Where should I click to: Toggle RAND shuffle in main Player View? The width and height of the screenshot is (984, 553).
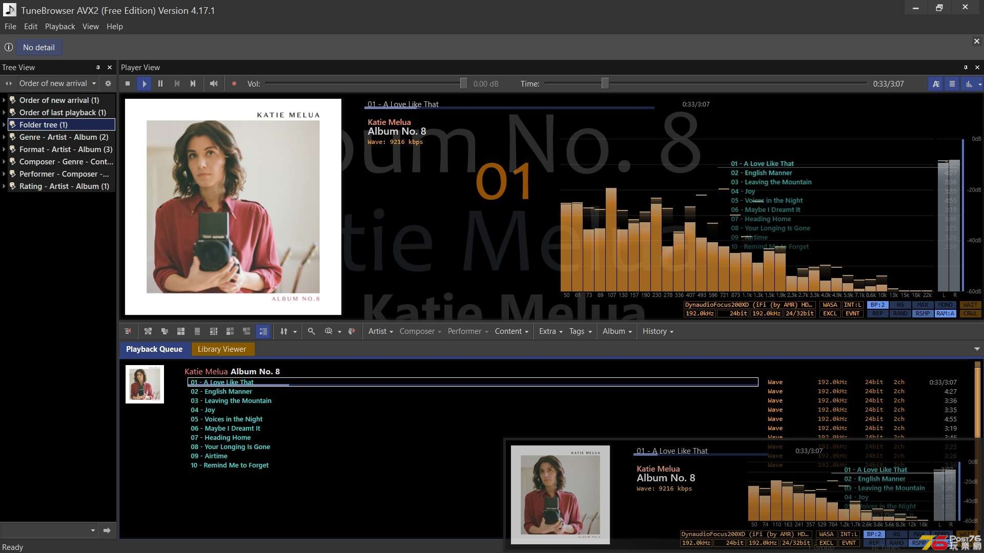pos(900,313)
